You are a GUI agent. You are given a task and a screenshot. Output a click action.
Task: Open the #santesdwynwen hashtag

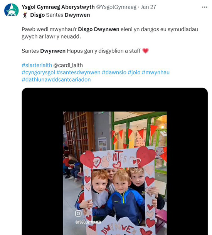pyautogui.click(x=78, y=72)
